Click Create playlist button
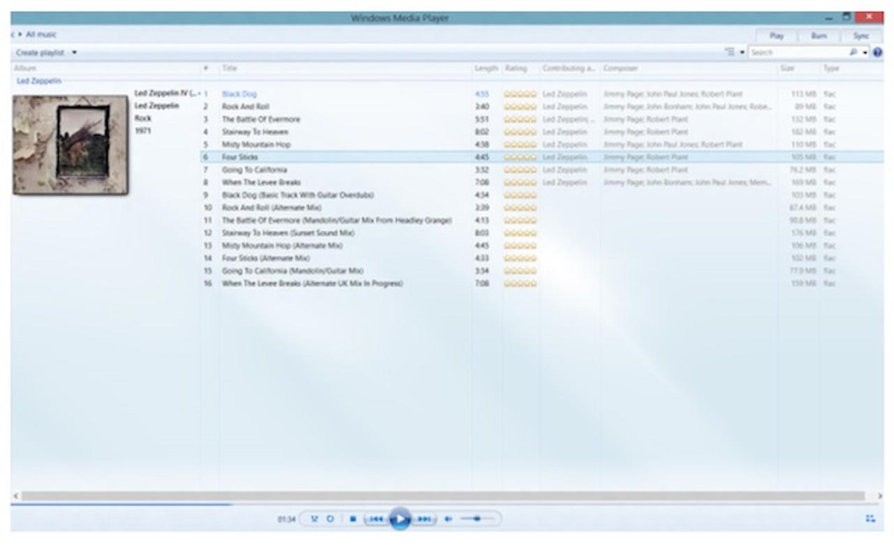This screenshot has width=894, height=550. pyautogui.click(x=40, y=52)
